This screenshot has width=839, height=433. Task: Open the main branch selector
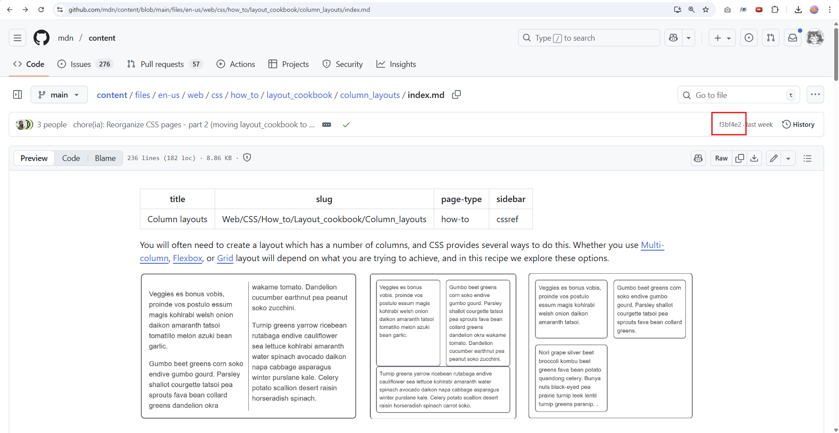pyautogui.click(x=59, y=95)
